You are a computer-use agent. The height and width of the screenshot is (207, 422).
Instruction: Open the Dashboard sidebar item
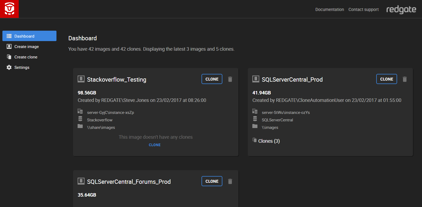point(29,36)
